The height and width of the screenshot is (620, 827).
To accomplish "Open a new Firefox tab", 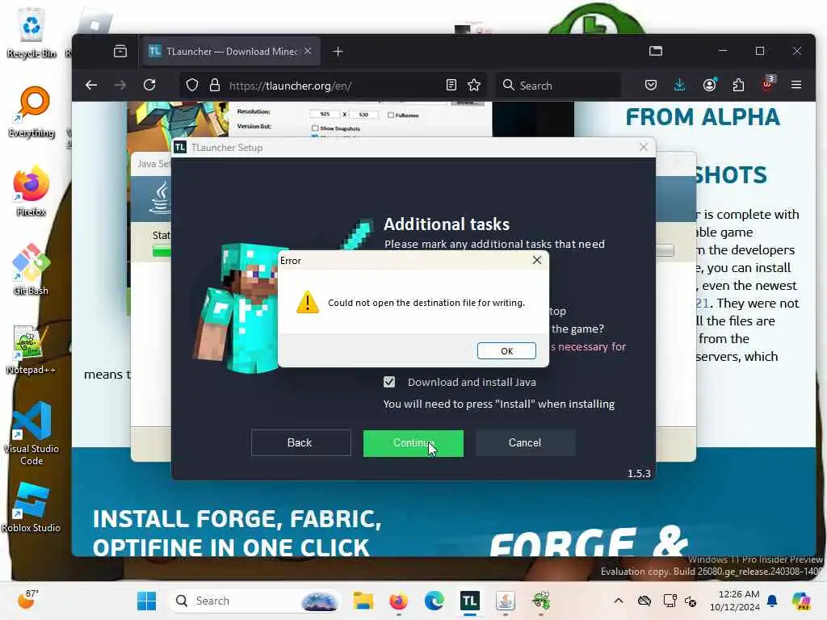I will [x=338, y=51].
